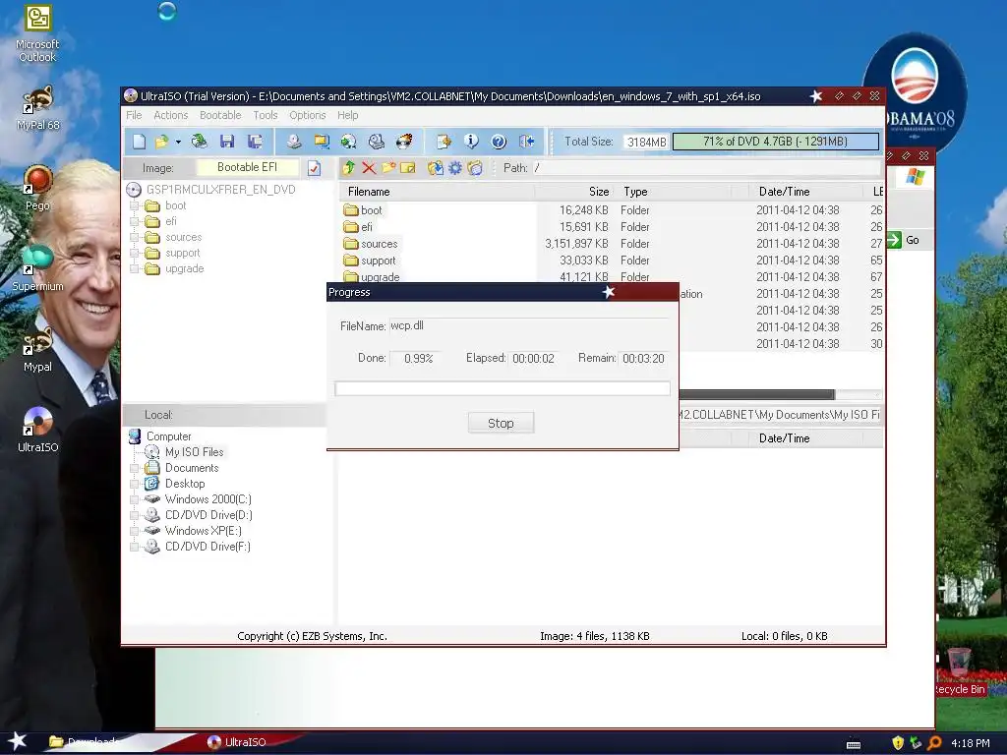This screenshot has height=755, width=1007.
Task: Sort by the Filename column header
Action: point(438,192)
